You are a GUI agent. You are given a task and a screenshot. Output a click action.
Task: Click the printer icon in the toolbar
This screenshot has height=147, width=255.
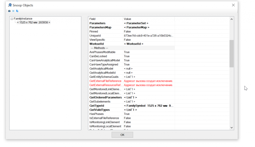pyautogui.click(x=9, y=11)
